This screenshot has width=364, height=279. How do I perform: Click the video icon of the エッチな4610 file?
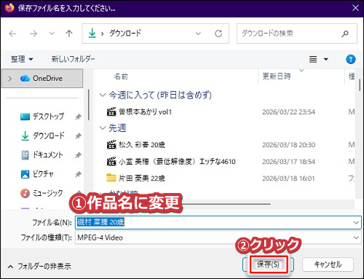click(x=111, y=161)
